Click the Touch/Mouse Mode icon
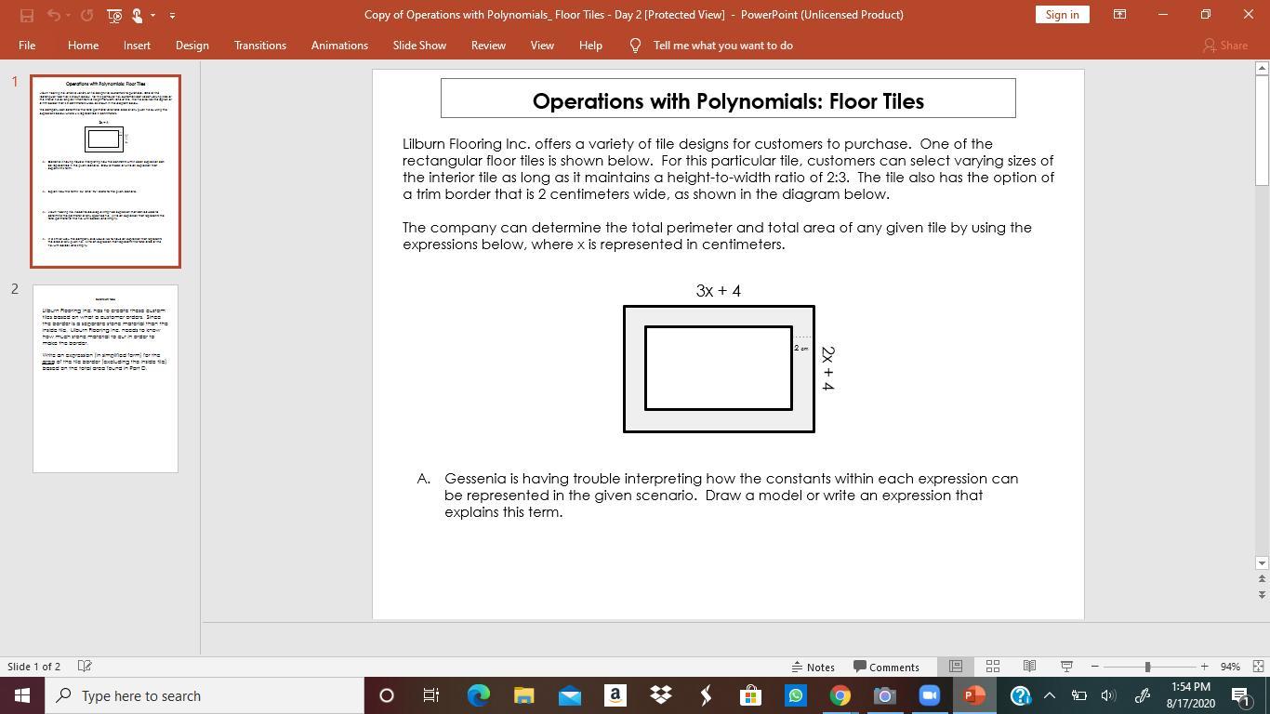The image size is (1270, 714). pyautogui.click(x=137, y=15)
